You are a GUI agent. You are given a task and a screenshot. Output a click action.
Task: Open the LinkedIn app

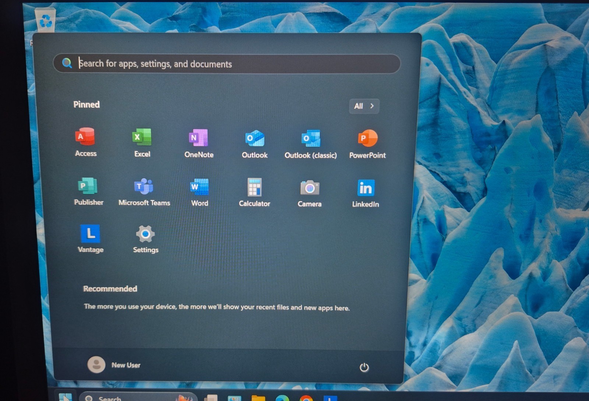(x=366, y=193)
